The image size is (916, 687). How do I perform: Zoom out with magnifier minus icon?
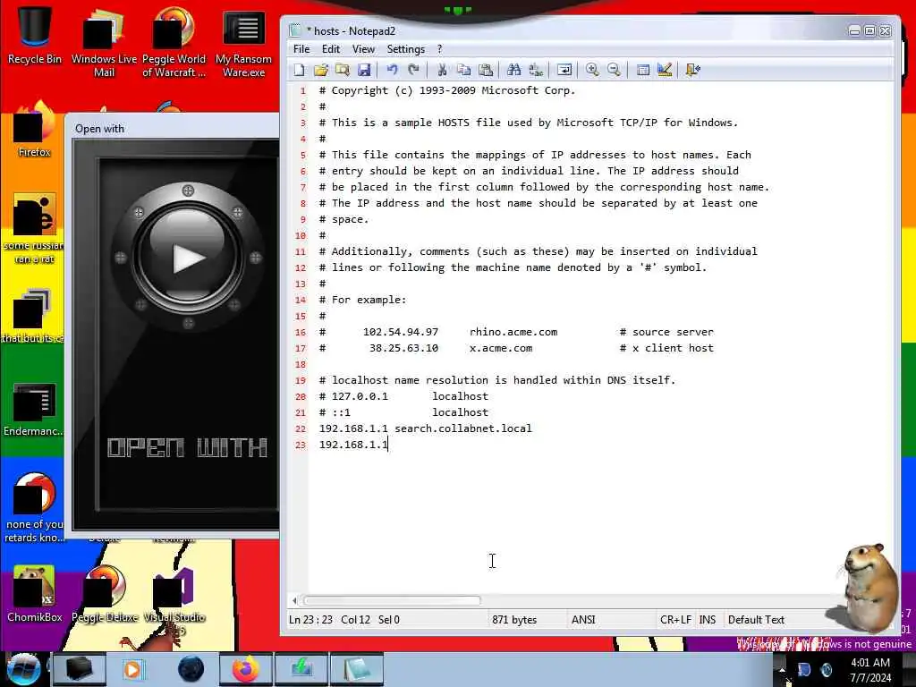614,70
